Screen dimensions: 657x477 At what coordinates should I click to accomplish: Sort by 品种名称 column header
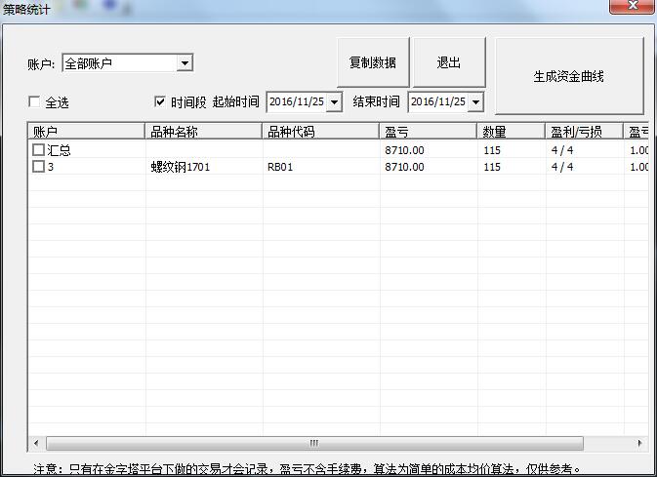point(203,132)
